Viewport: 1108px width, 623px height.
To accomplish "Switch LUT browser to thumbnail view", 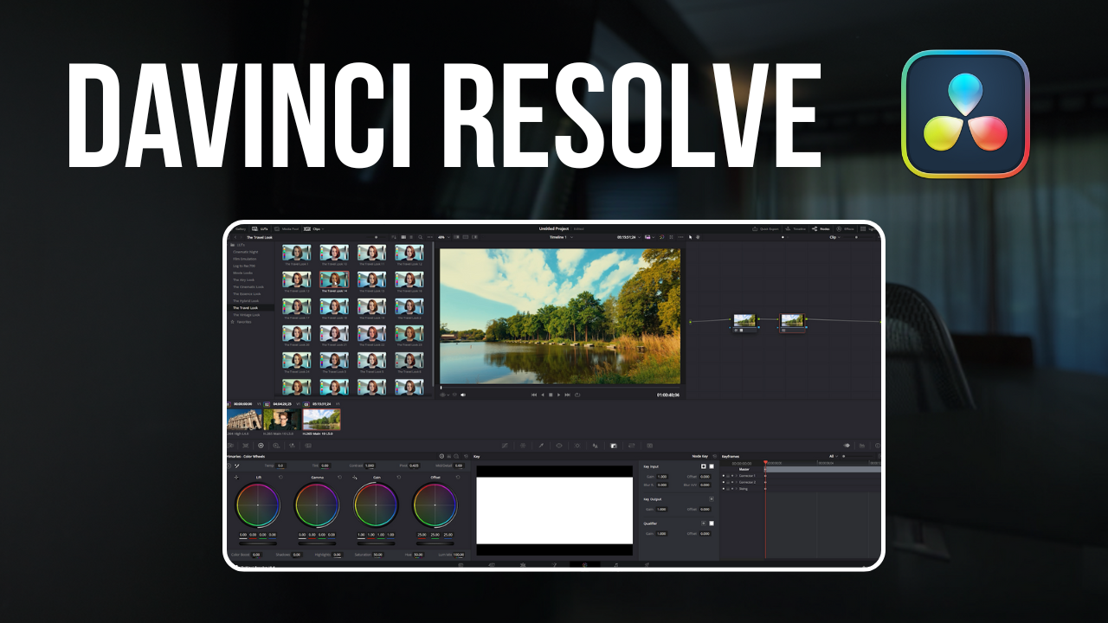I will coord(403,237).
